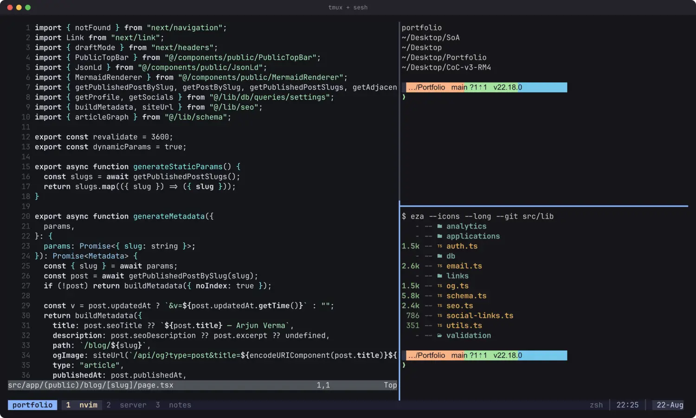Click the "@/lib/schema" import string
Screen dimensions: 696x418
pyautogui.click(x=196, y=117)
